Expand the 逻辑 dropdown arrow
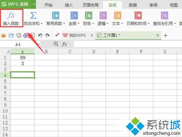The image size is (182, 137). (107, 23)
